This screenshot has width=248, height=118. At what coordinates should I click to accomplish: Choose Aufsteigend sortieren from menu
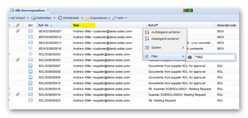coord(165,32)
